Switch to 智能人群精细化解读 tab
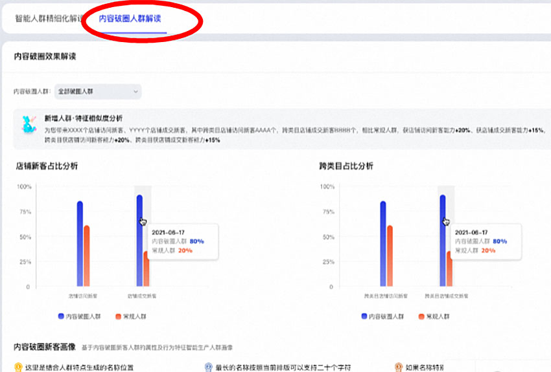Viewport: 551px width, 372px height. 49,18
